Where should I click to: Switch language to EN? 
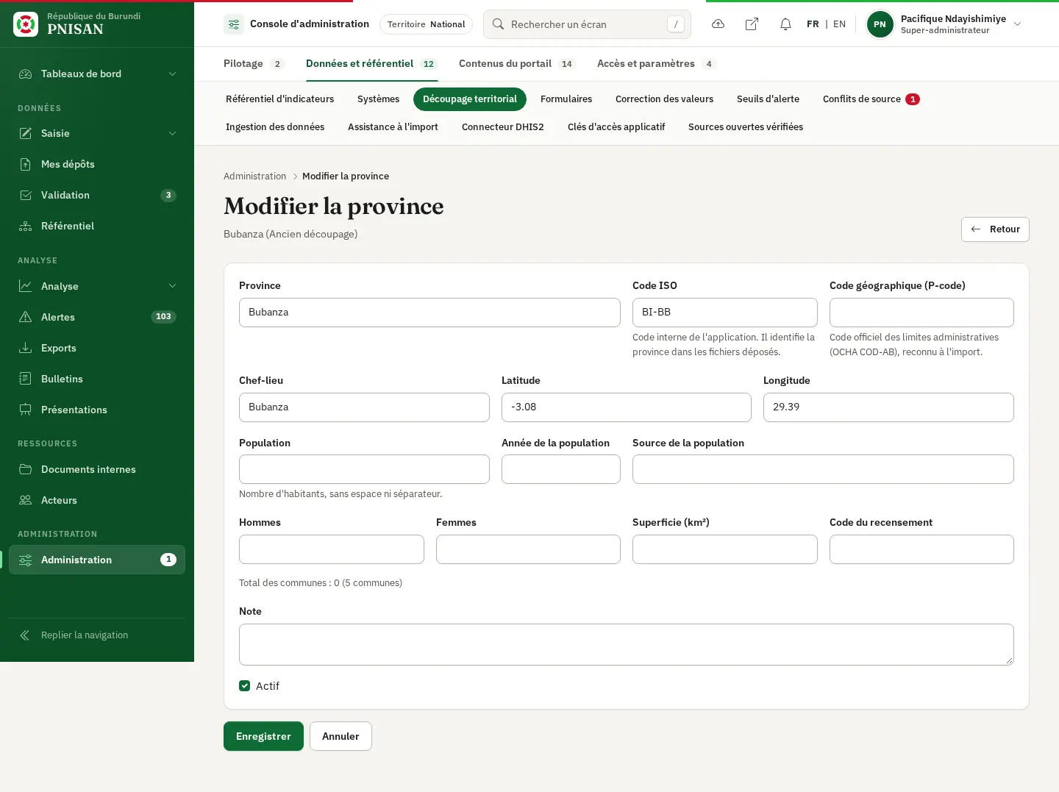coord(839,24)
